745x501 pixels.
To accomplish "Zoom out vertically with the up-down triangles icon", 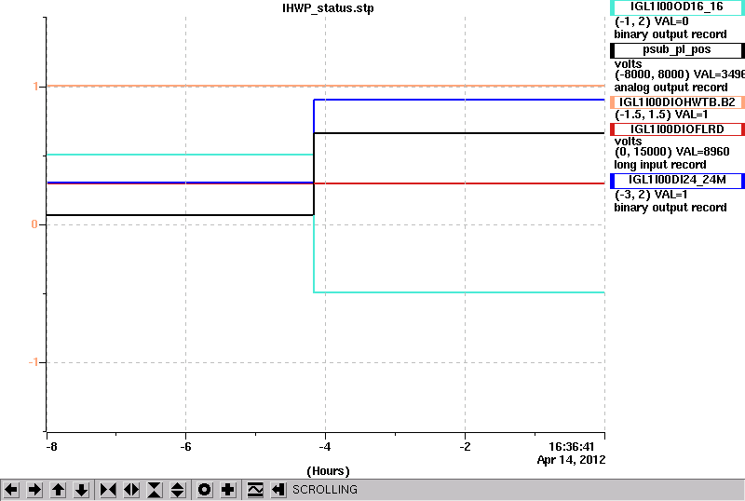I will (x=178, y=490).
